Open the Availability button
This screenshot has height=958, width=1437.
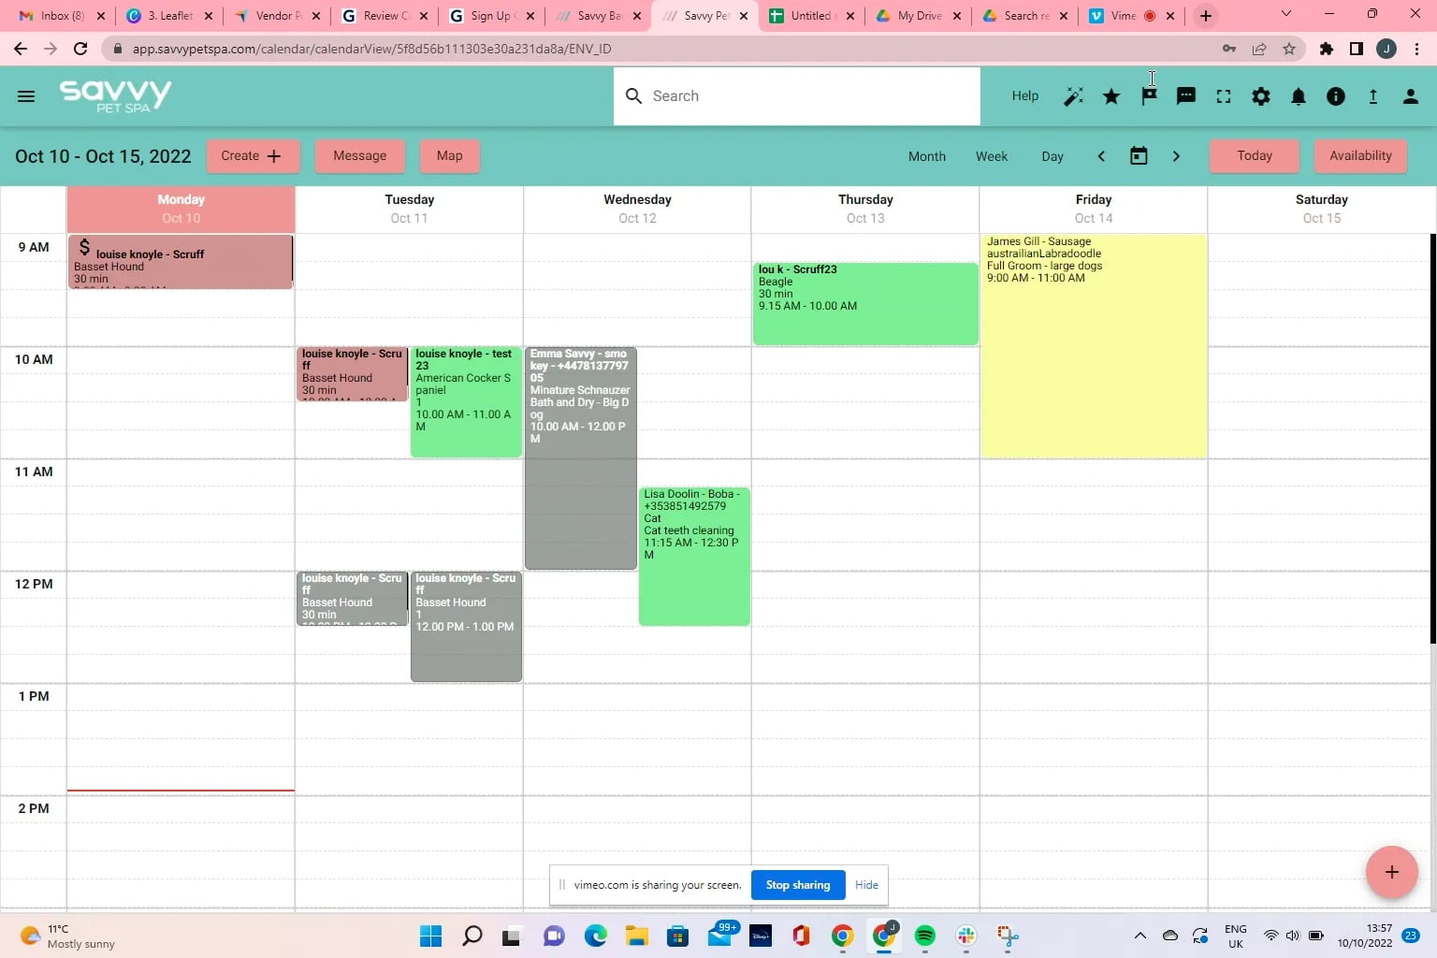pyautogui.click(x=1360, y=156)
